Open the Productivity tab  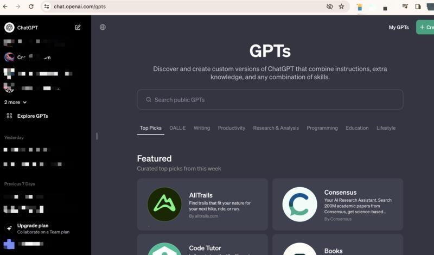[232, 128]
